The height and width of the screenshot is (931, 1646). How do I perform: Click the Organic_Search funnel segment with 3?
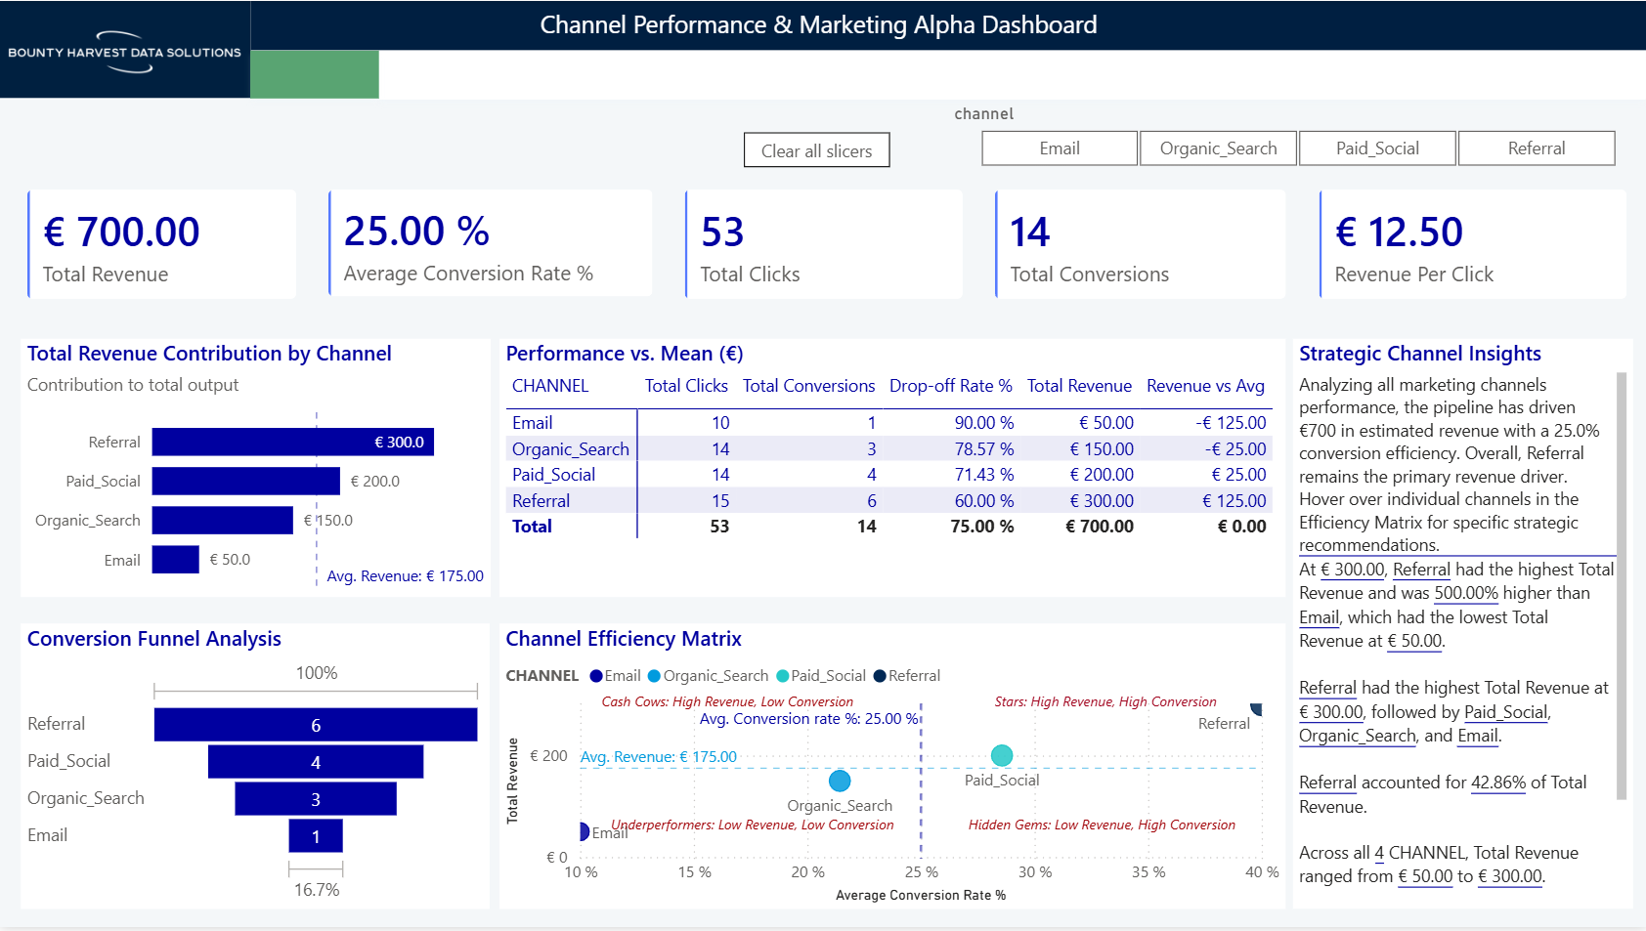pos(316,798)
